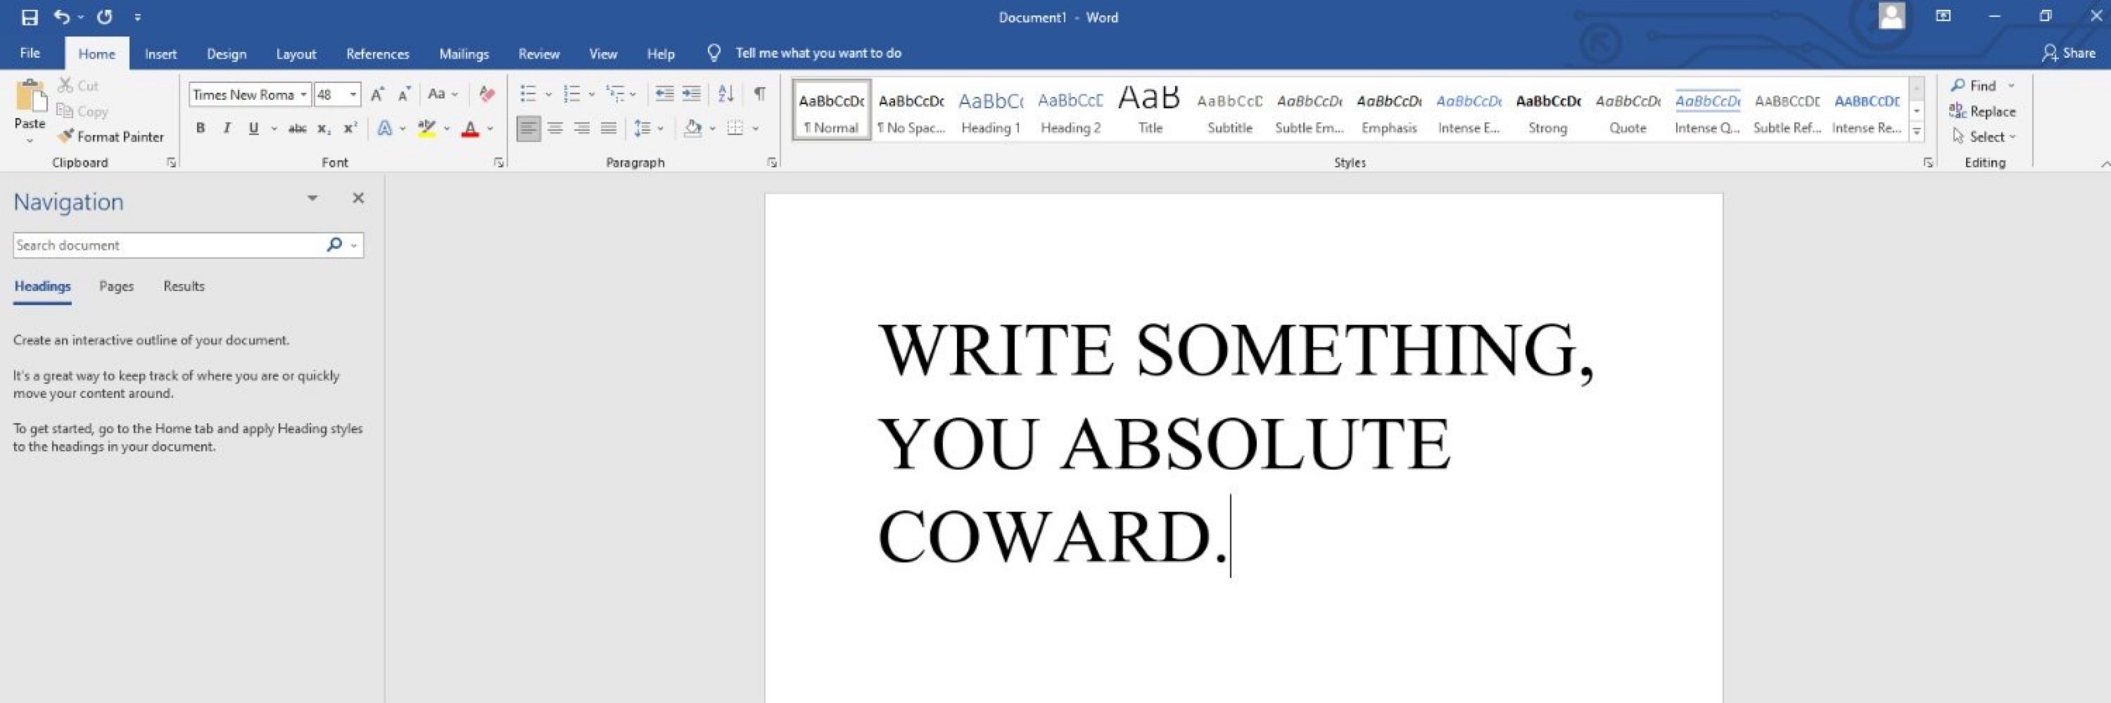Align text left
This screenshot has height=703, width=2111.
[528, 128]
